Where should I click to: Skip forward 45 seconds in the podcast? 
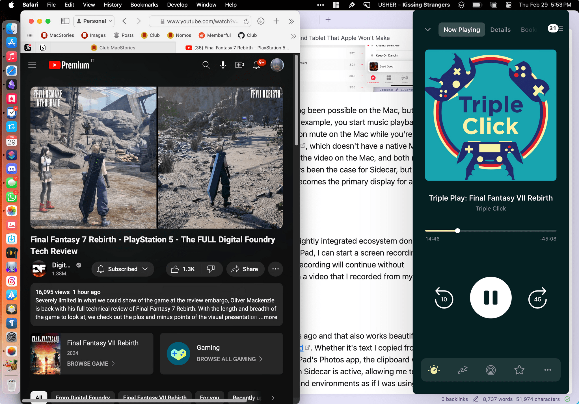[x=537, y=298]
